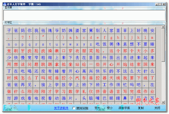Select the 慢 character key
The width and height of the screenshot is (169, 114).
[x=23, y=58]
